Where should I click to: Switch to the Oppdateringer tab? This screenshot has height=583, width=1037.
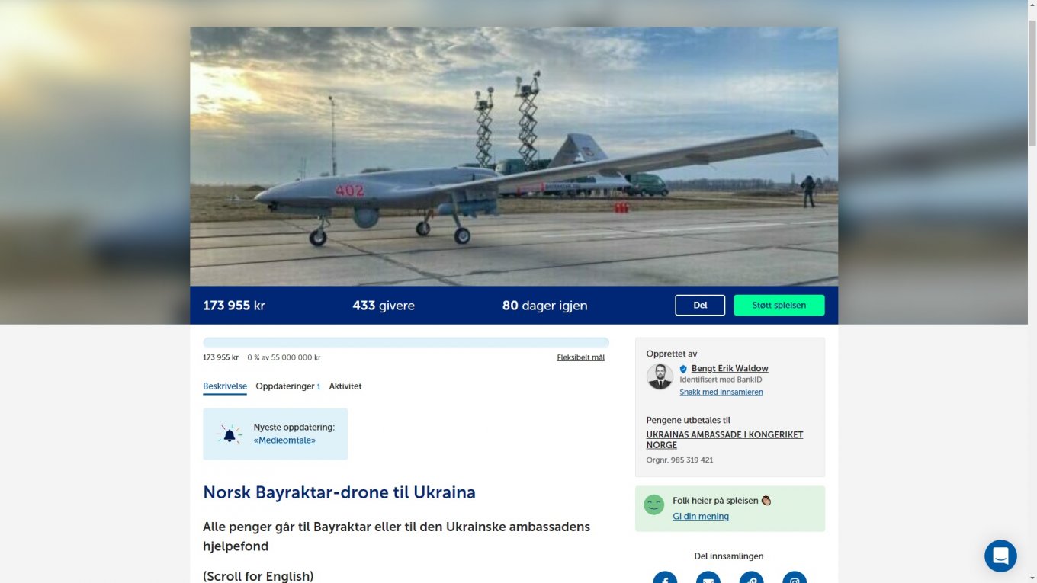coord(288,386)
